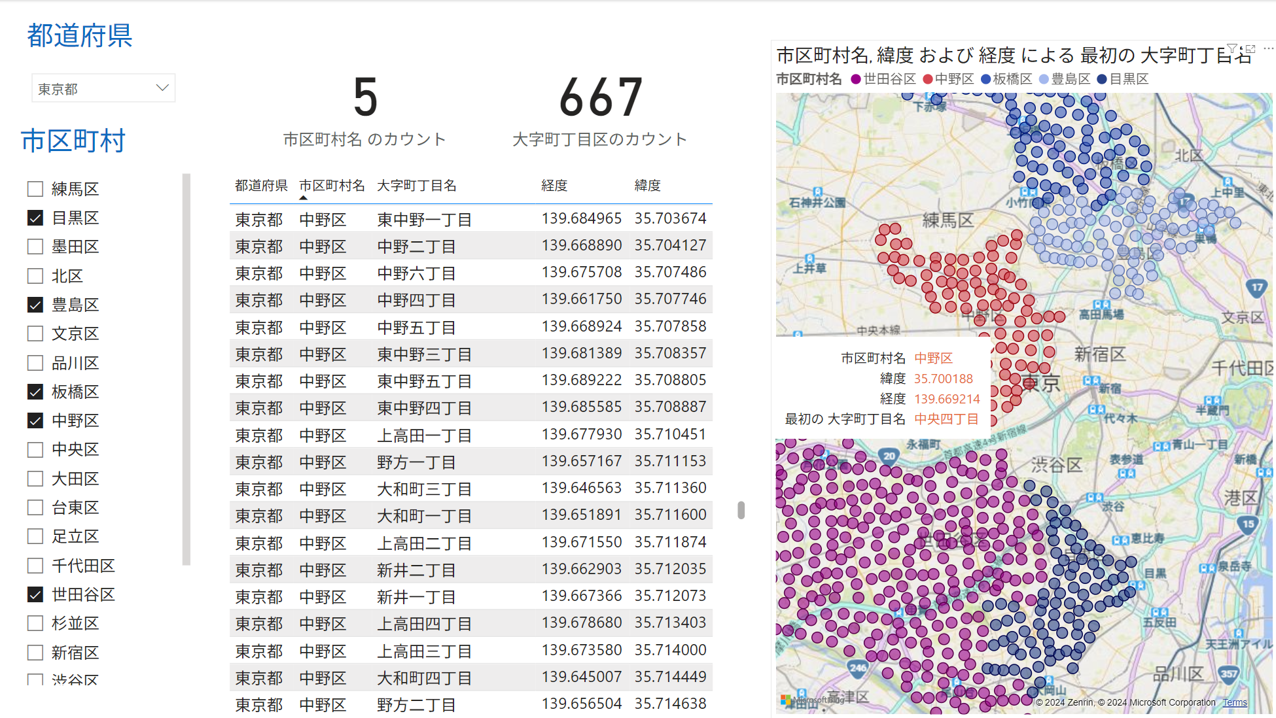This screenshot has height=718, width=1276.
Task: Click the 都道府県 column header
Action: [x=261, y=186]
